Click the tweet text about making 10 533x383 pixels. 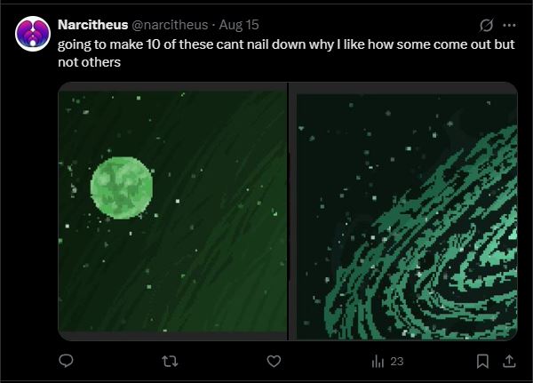(286, 53)
